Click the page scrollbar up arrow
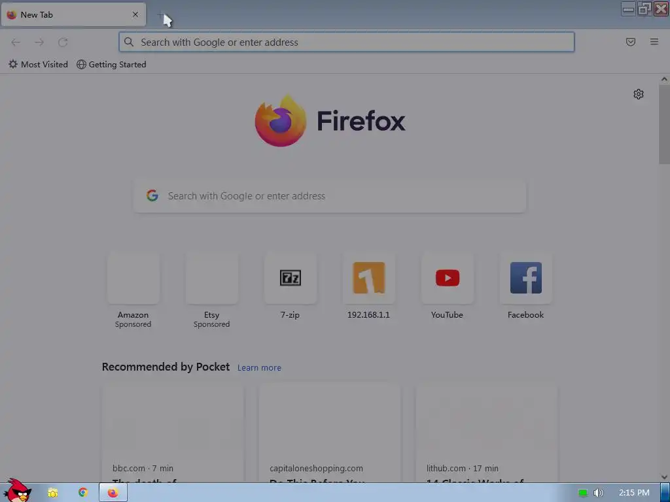 click(664, 79)
